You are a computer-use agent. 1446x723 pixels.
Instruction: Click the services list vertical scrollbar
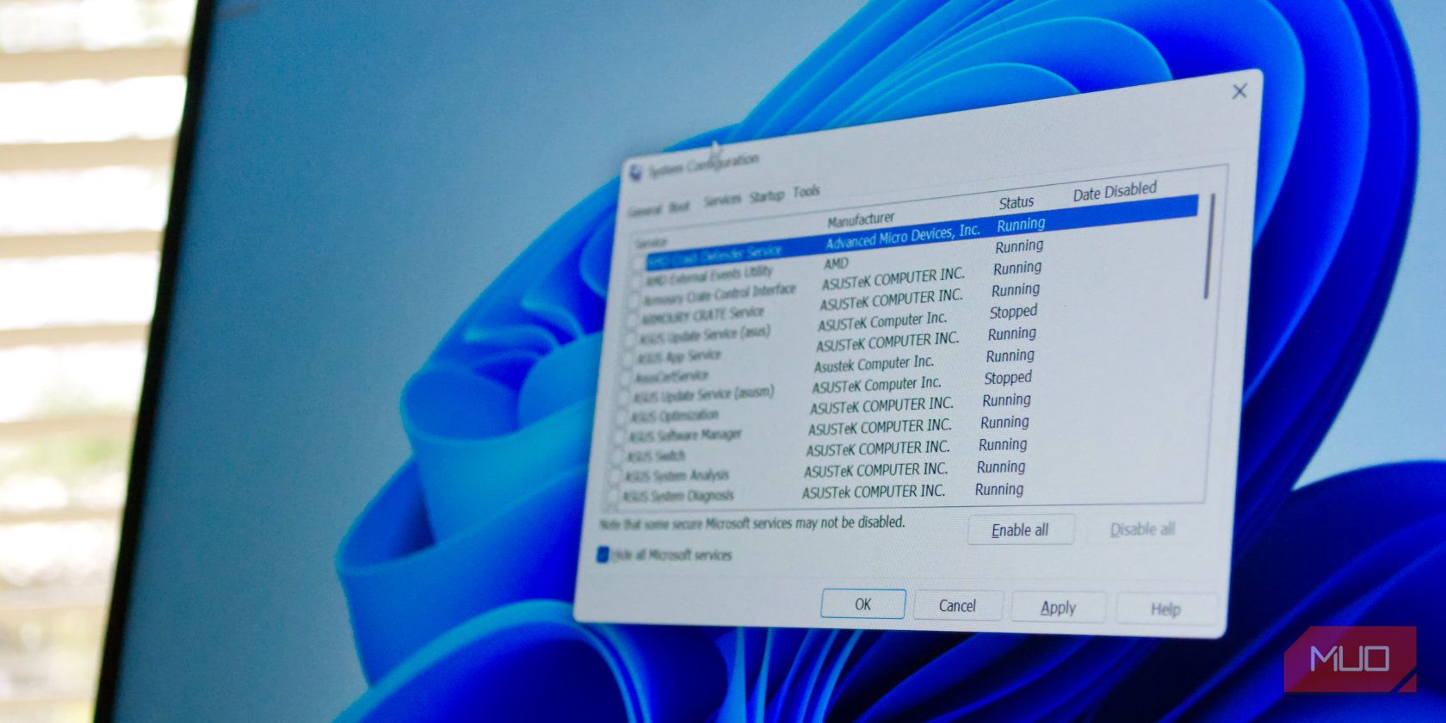tap(1209, 247)
